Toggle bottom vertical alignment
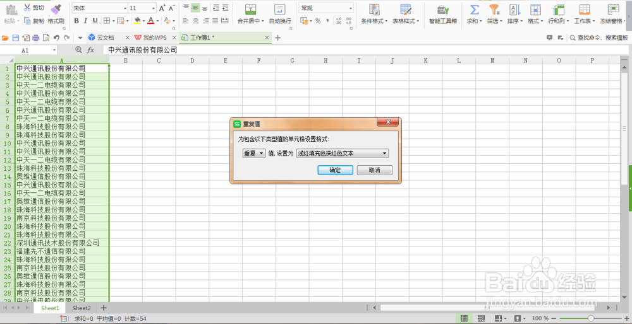This screenshot has height=324, width=632. 205,8
